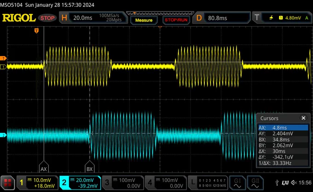Screen dimensions: 313x192
Task: Click the orange D delay icon
Action: click(199, 18)
